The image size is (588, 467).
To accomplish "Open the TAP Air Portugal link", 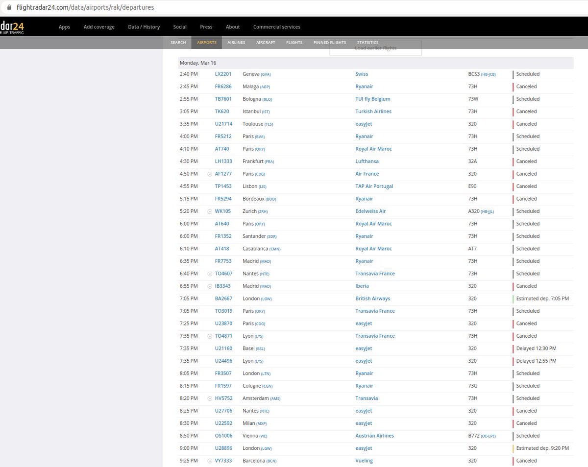I will coord(374,187).
